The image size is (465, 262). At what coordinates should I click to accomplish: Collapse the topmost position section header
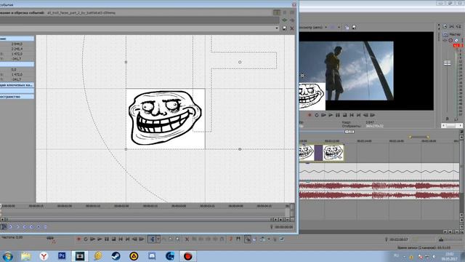17,39
